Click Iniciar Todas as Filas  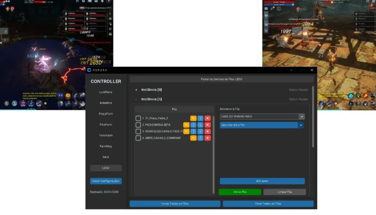tap(175, 204)
